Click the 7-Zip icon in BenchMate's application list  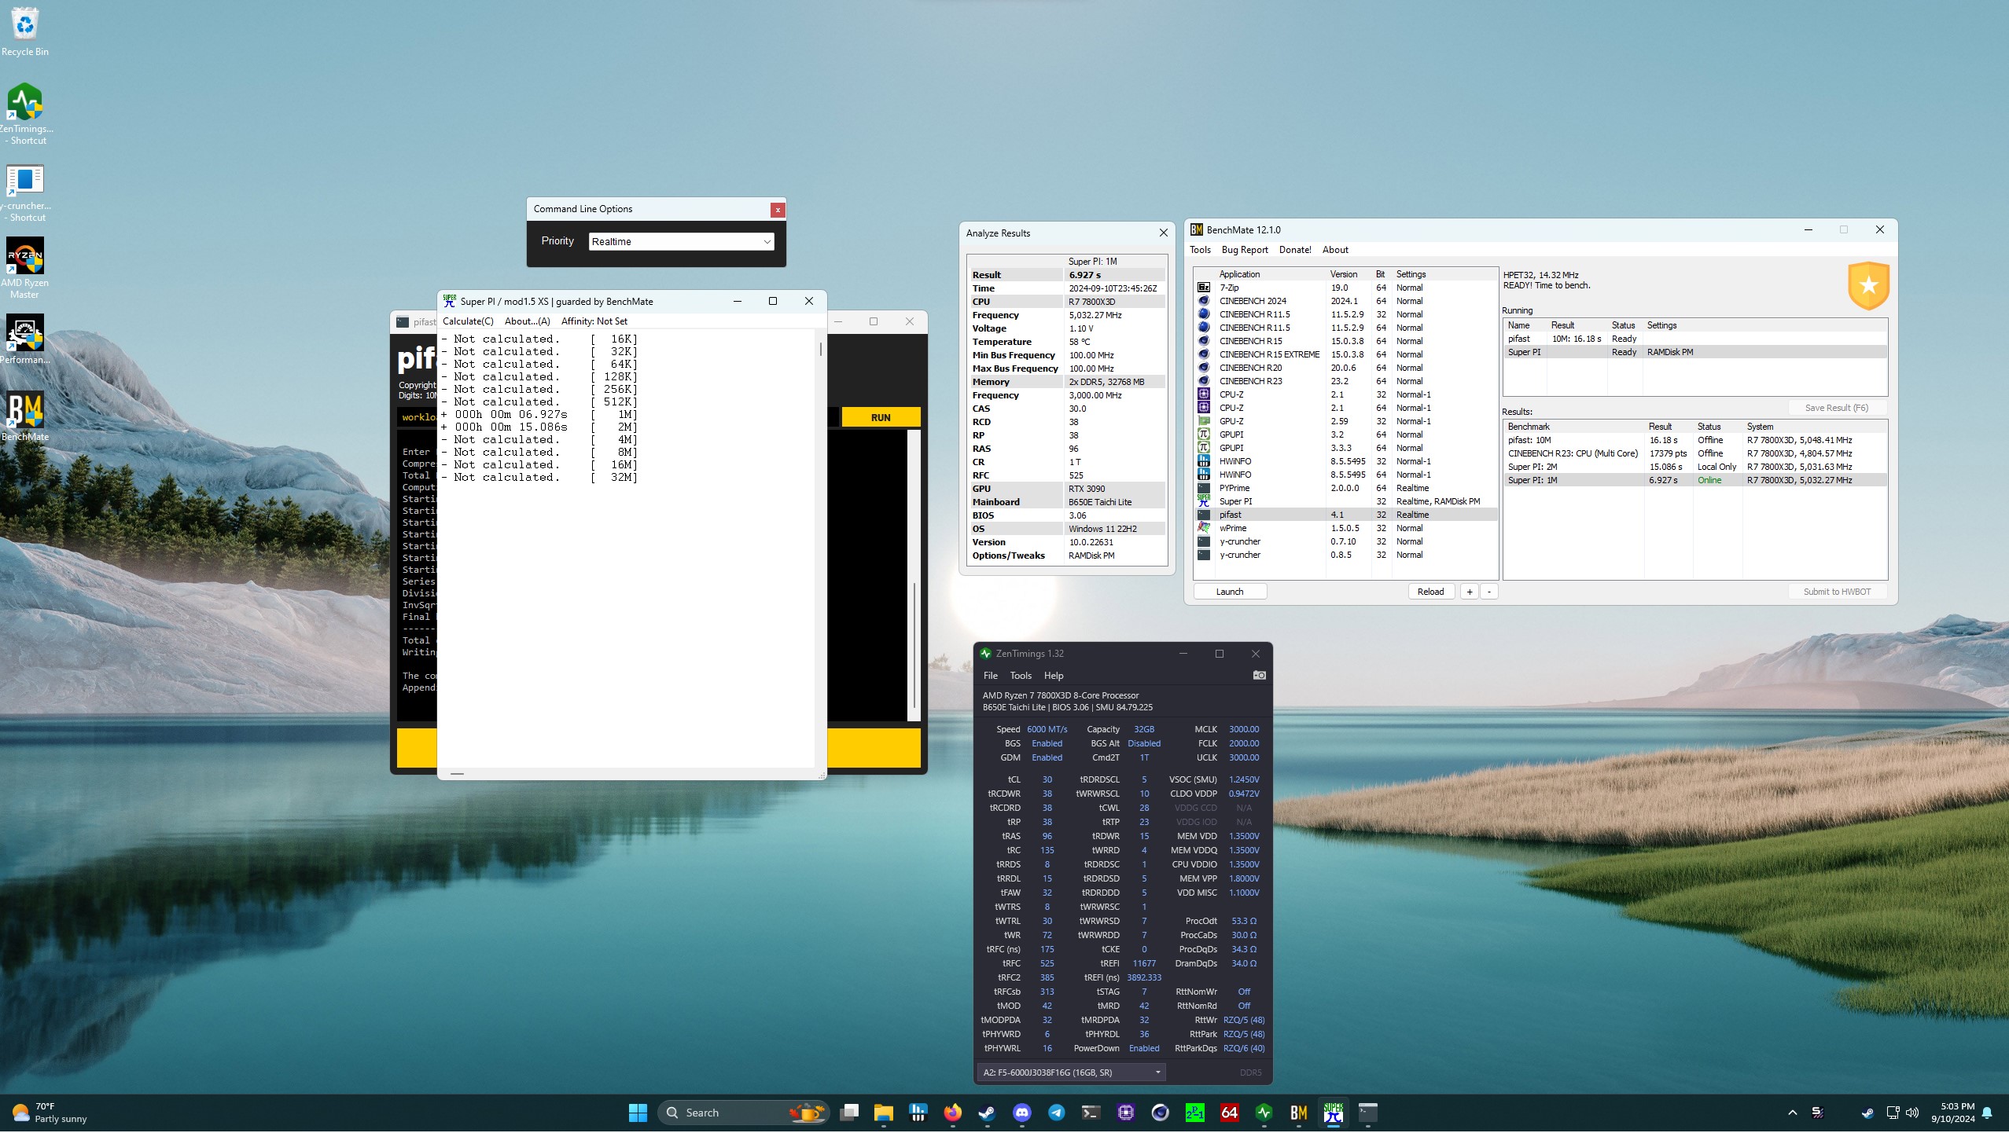pyautogui.click(x=1203, y=288)
